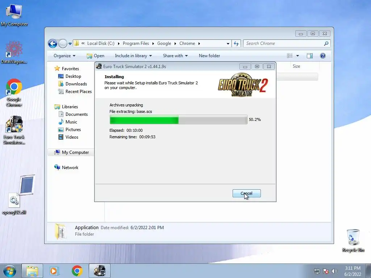Click the Application folder thumbnail in details pane
The height and width of the screenshot is (278, 371).
click(x=61, y=231)
